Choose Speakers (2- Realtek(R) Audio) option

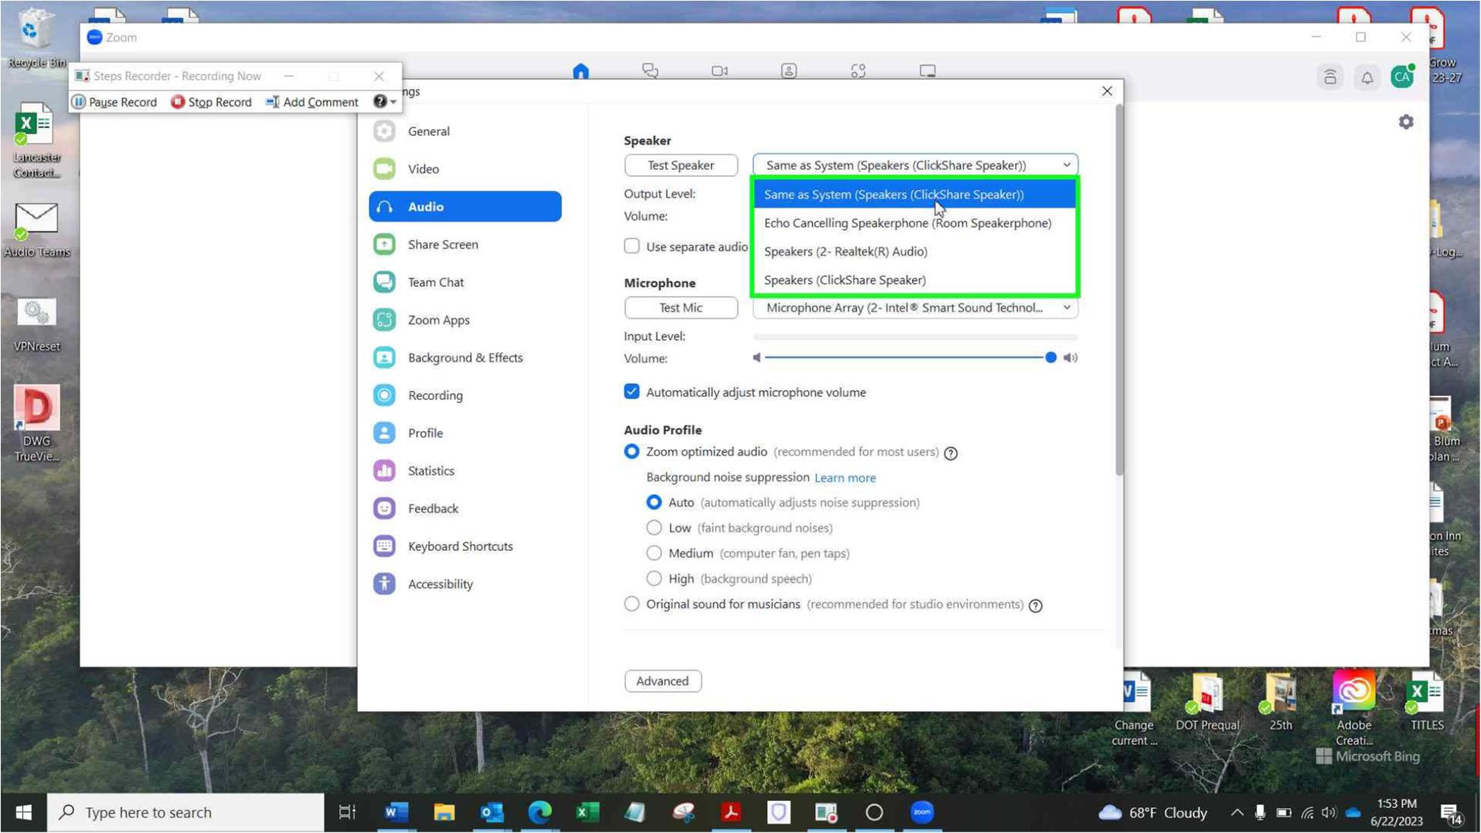914,252
